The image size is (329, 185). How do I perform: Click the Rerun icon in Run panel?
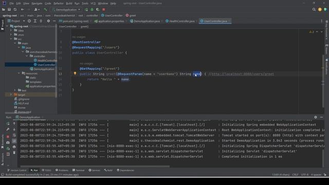[x=8, y=123]
